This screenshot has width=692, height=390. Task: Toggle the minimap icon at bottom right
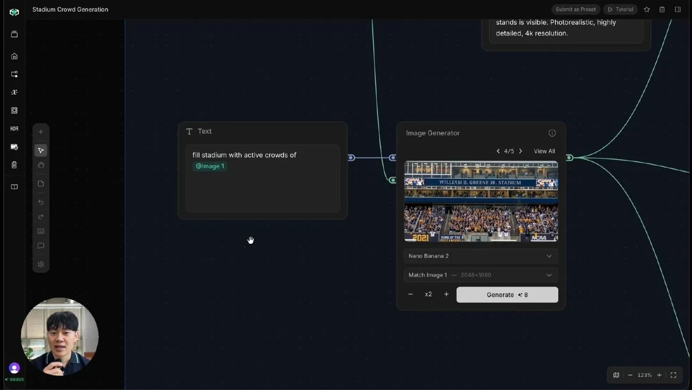click(616, 375)
